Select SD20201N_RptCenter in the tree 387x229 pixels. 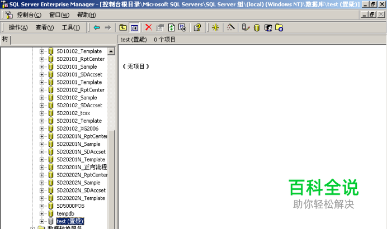[x=82, y=136]
